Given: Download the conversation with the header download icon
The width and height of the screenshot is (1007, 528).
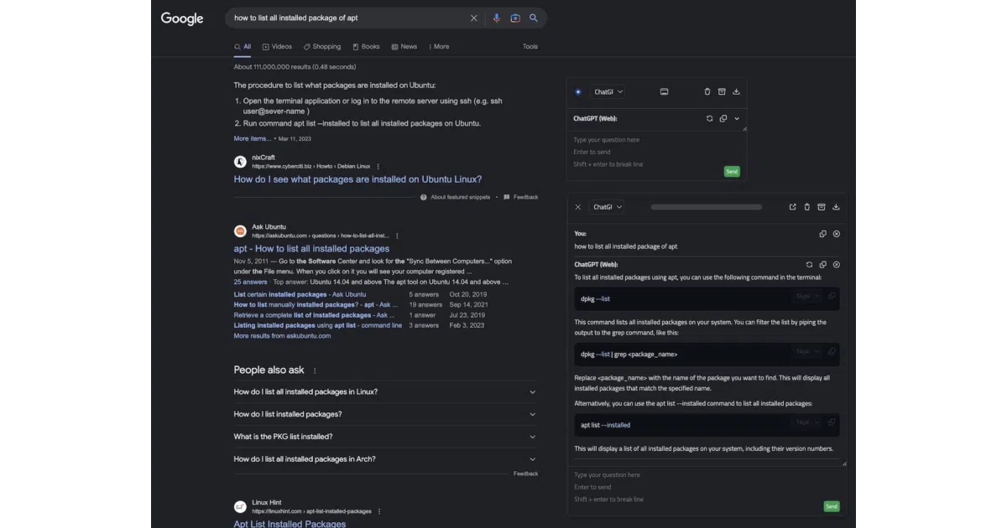Looking at the screenshot, I should point(836,207).
